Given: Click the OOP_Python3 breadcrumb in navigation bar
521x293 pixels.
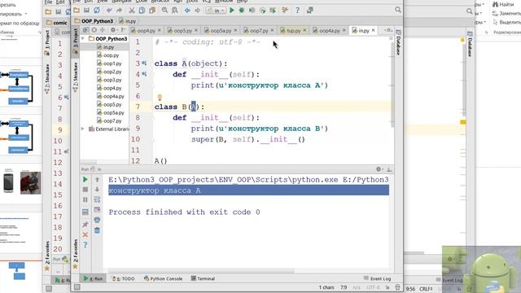Looking at the screenshot, I should 94,21.
